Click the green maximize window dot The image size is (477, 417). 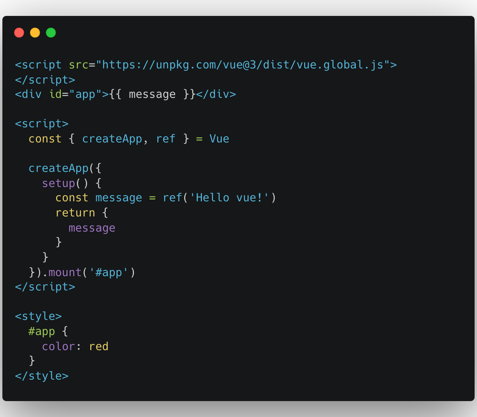point(51,33)
